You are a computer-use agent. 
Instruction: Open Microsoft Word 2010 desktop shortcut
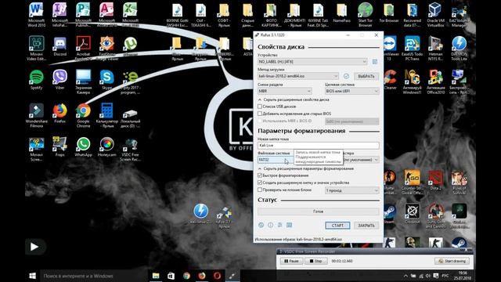(37, 15)
